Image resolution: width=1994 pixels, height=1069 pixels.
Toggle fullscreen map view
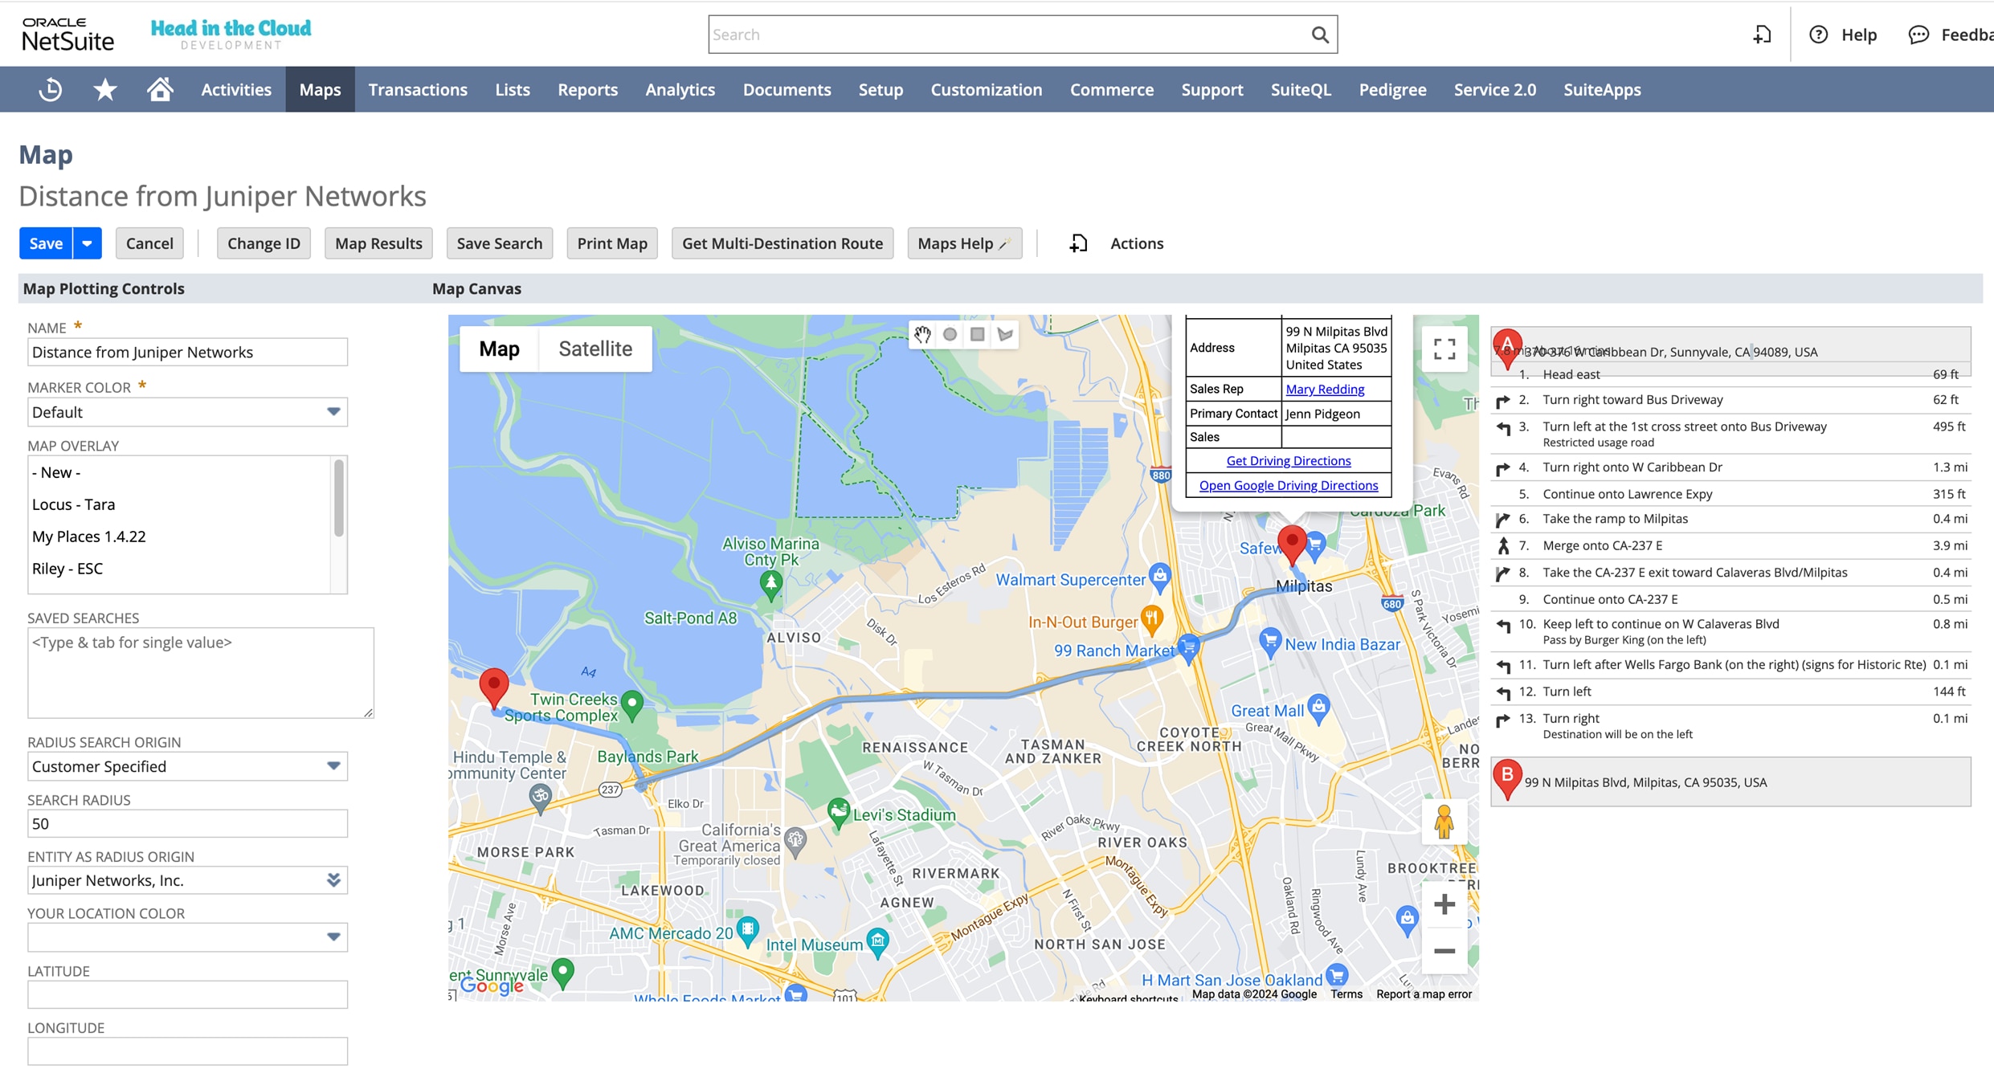coord(1444,349)
